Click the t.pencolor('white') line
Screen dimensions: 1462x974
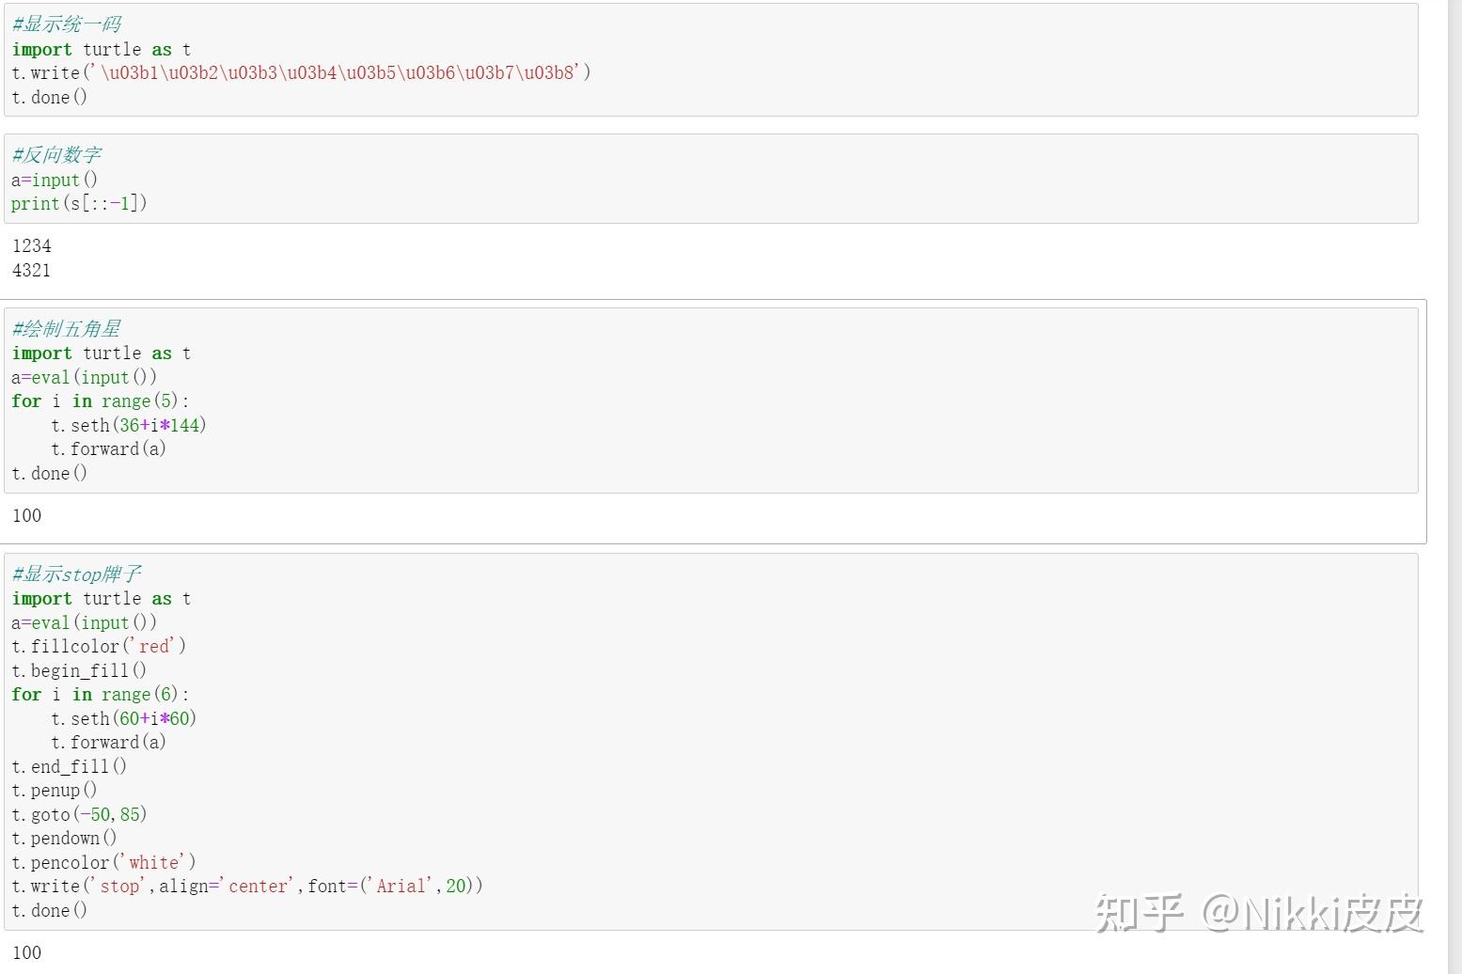tap(103, 862)
